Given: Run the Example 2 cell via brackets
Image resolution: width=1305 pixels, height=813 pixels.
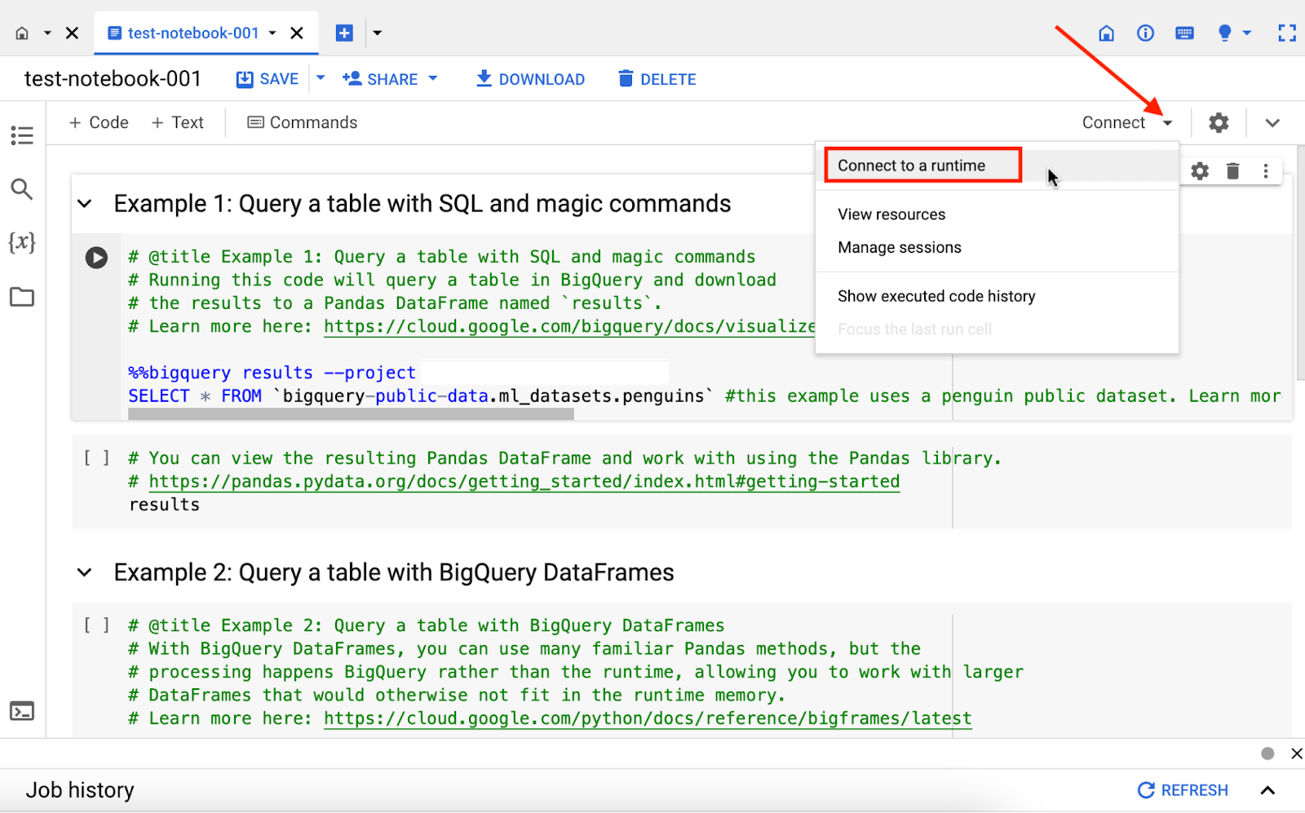Looking at the screenshot, I should 96,625.
